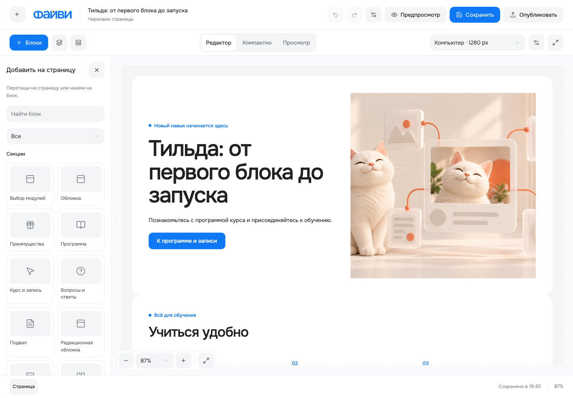Viewport: 573px width, 398px height.
Task: Undo the last change
Action: [335, 15]
